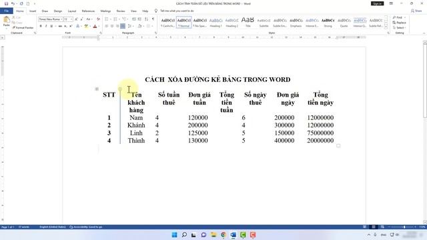Switch to the Insert tab
427x240 pixels.
pos(33,11)
